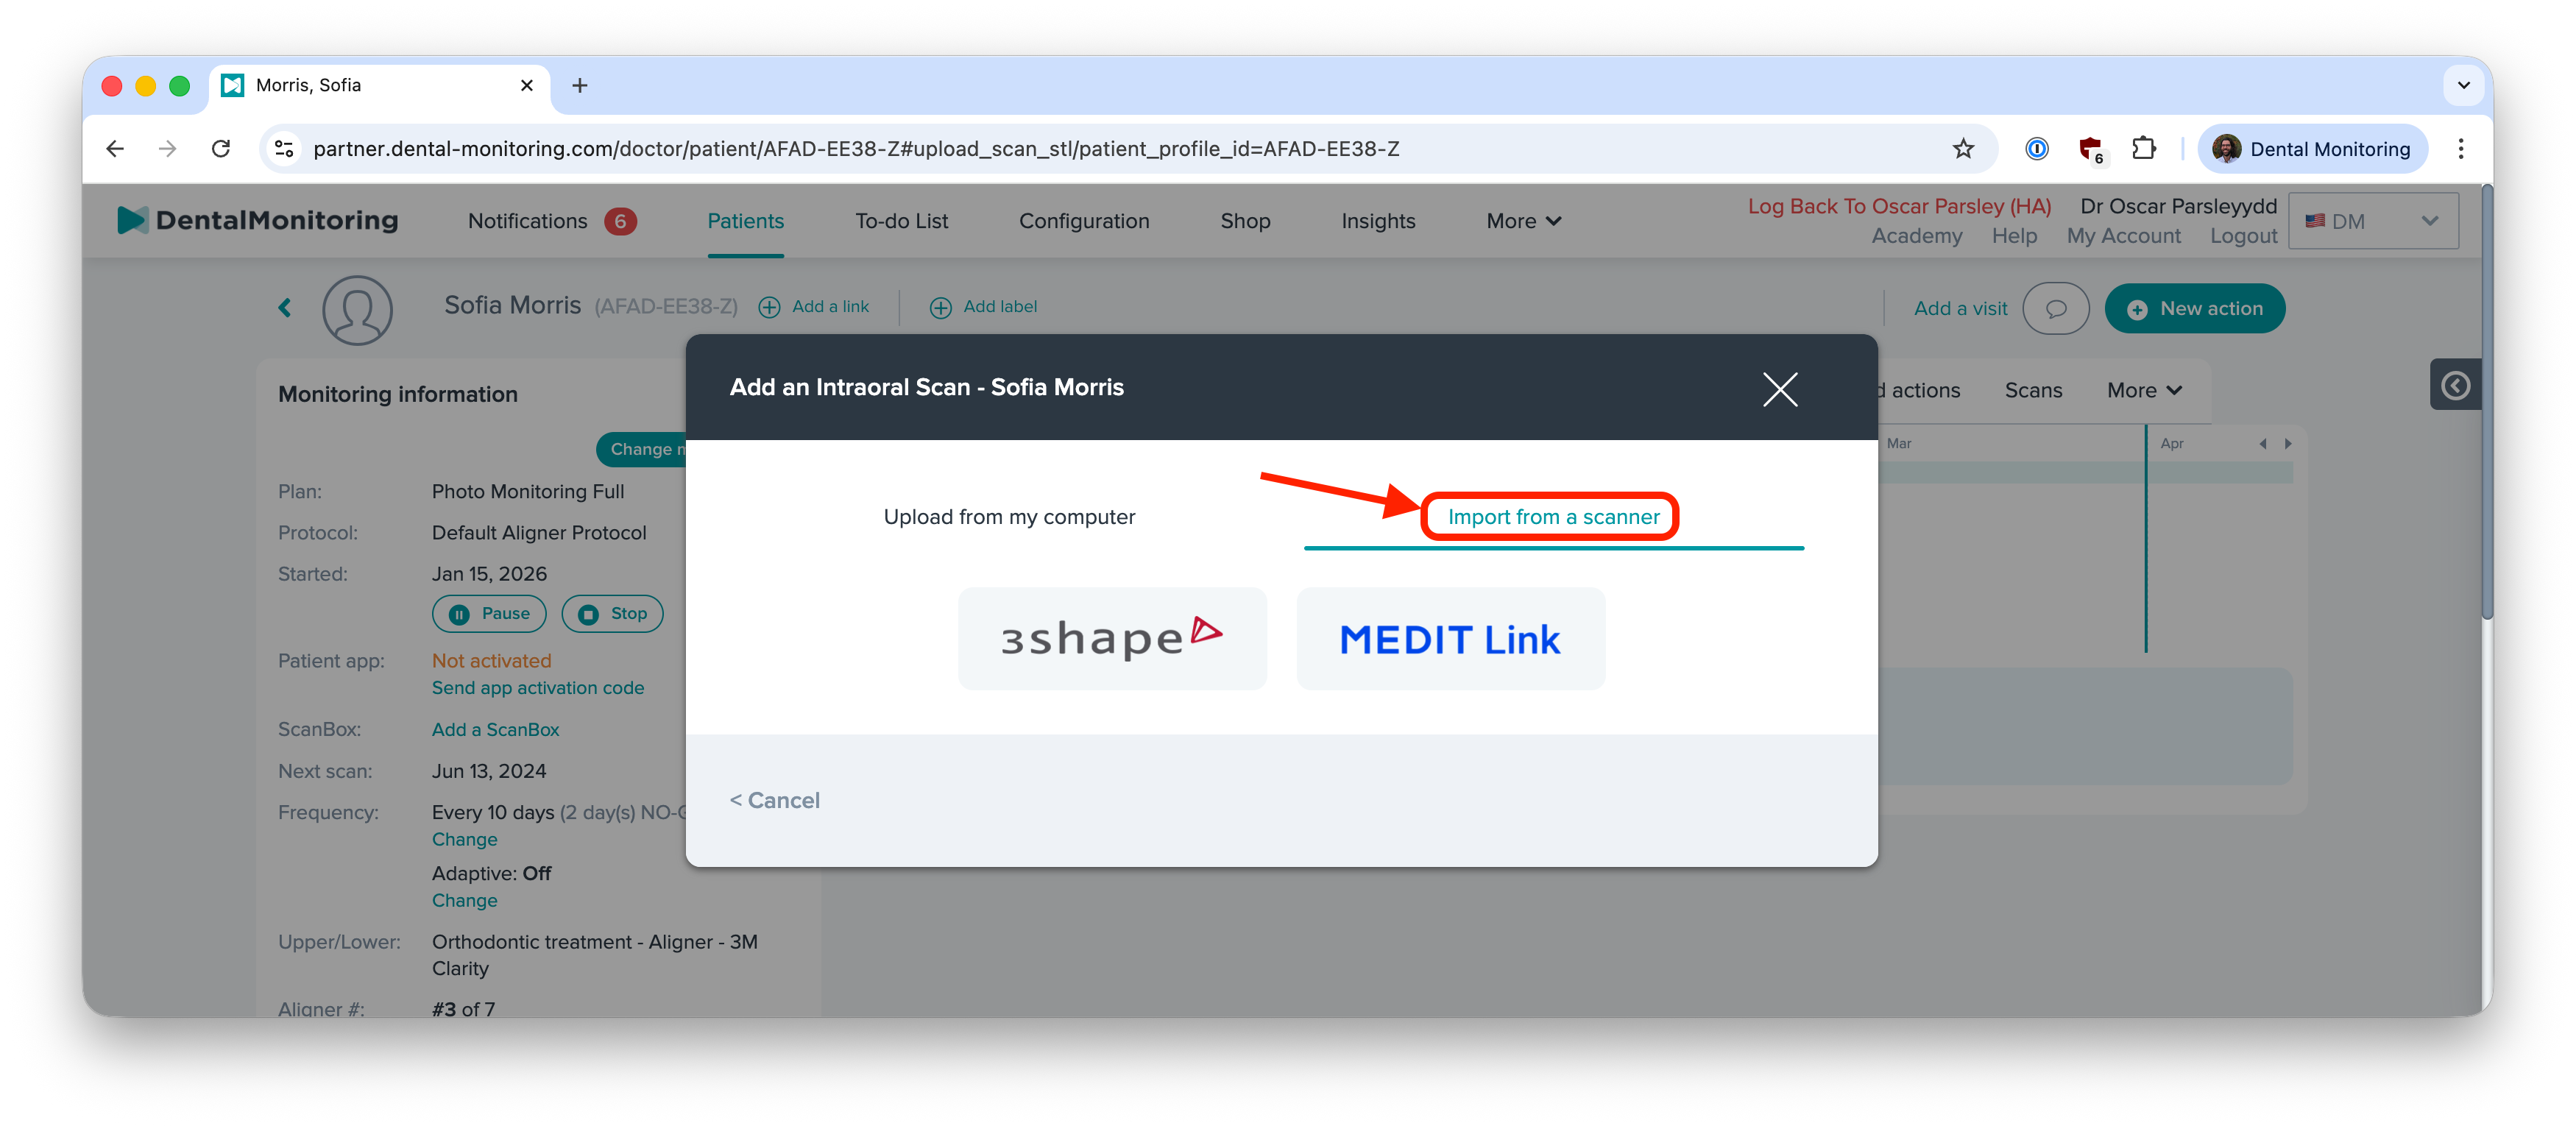
Task: Close the Add an Intraoral Scan dialog
Action: (x=1780, y=389)
